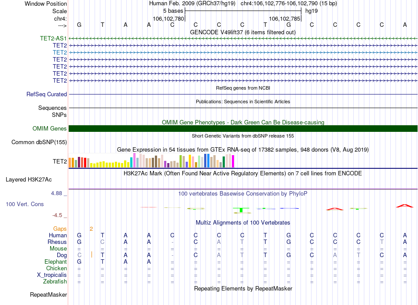Click the magenta bar in the GTEx expression chart

(x=233, y=161)
